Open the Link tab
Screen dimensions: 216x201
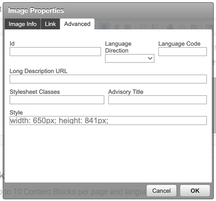[x=50, y=24]
